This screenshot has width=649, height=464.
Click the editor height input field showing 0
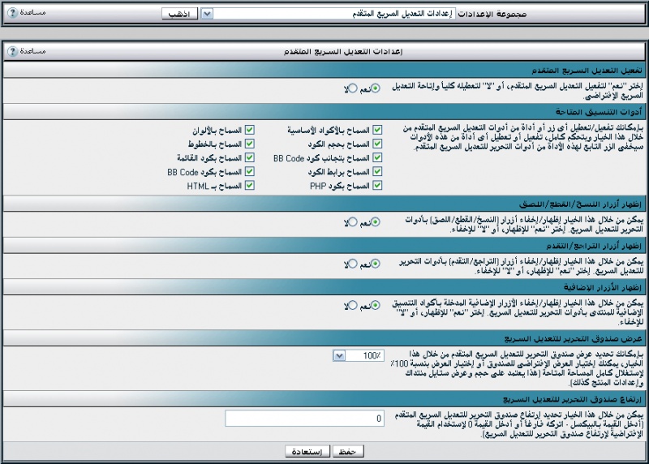point(305,419)
